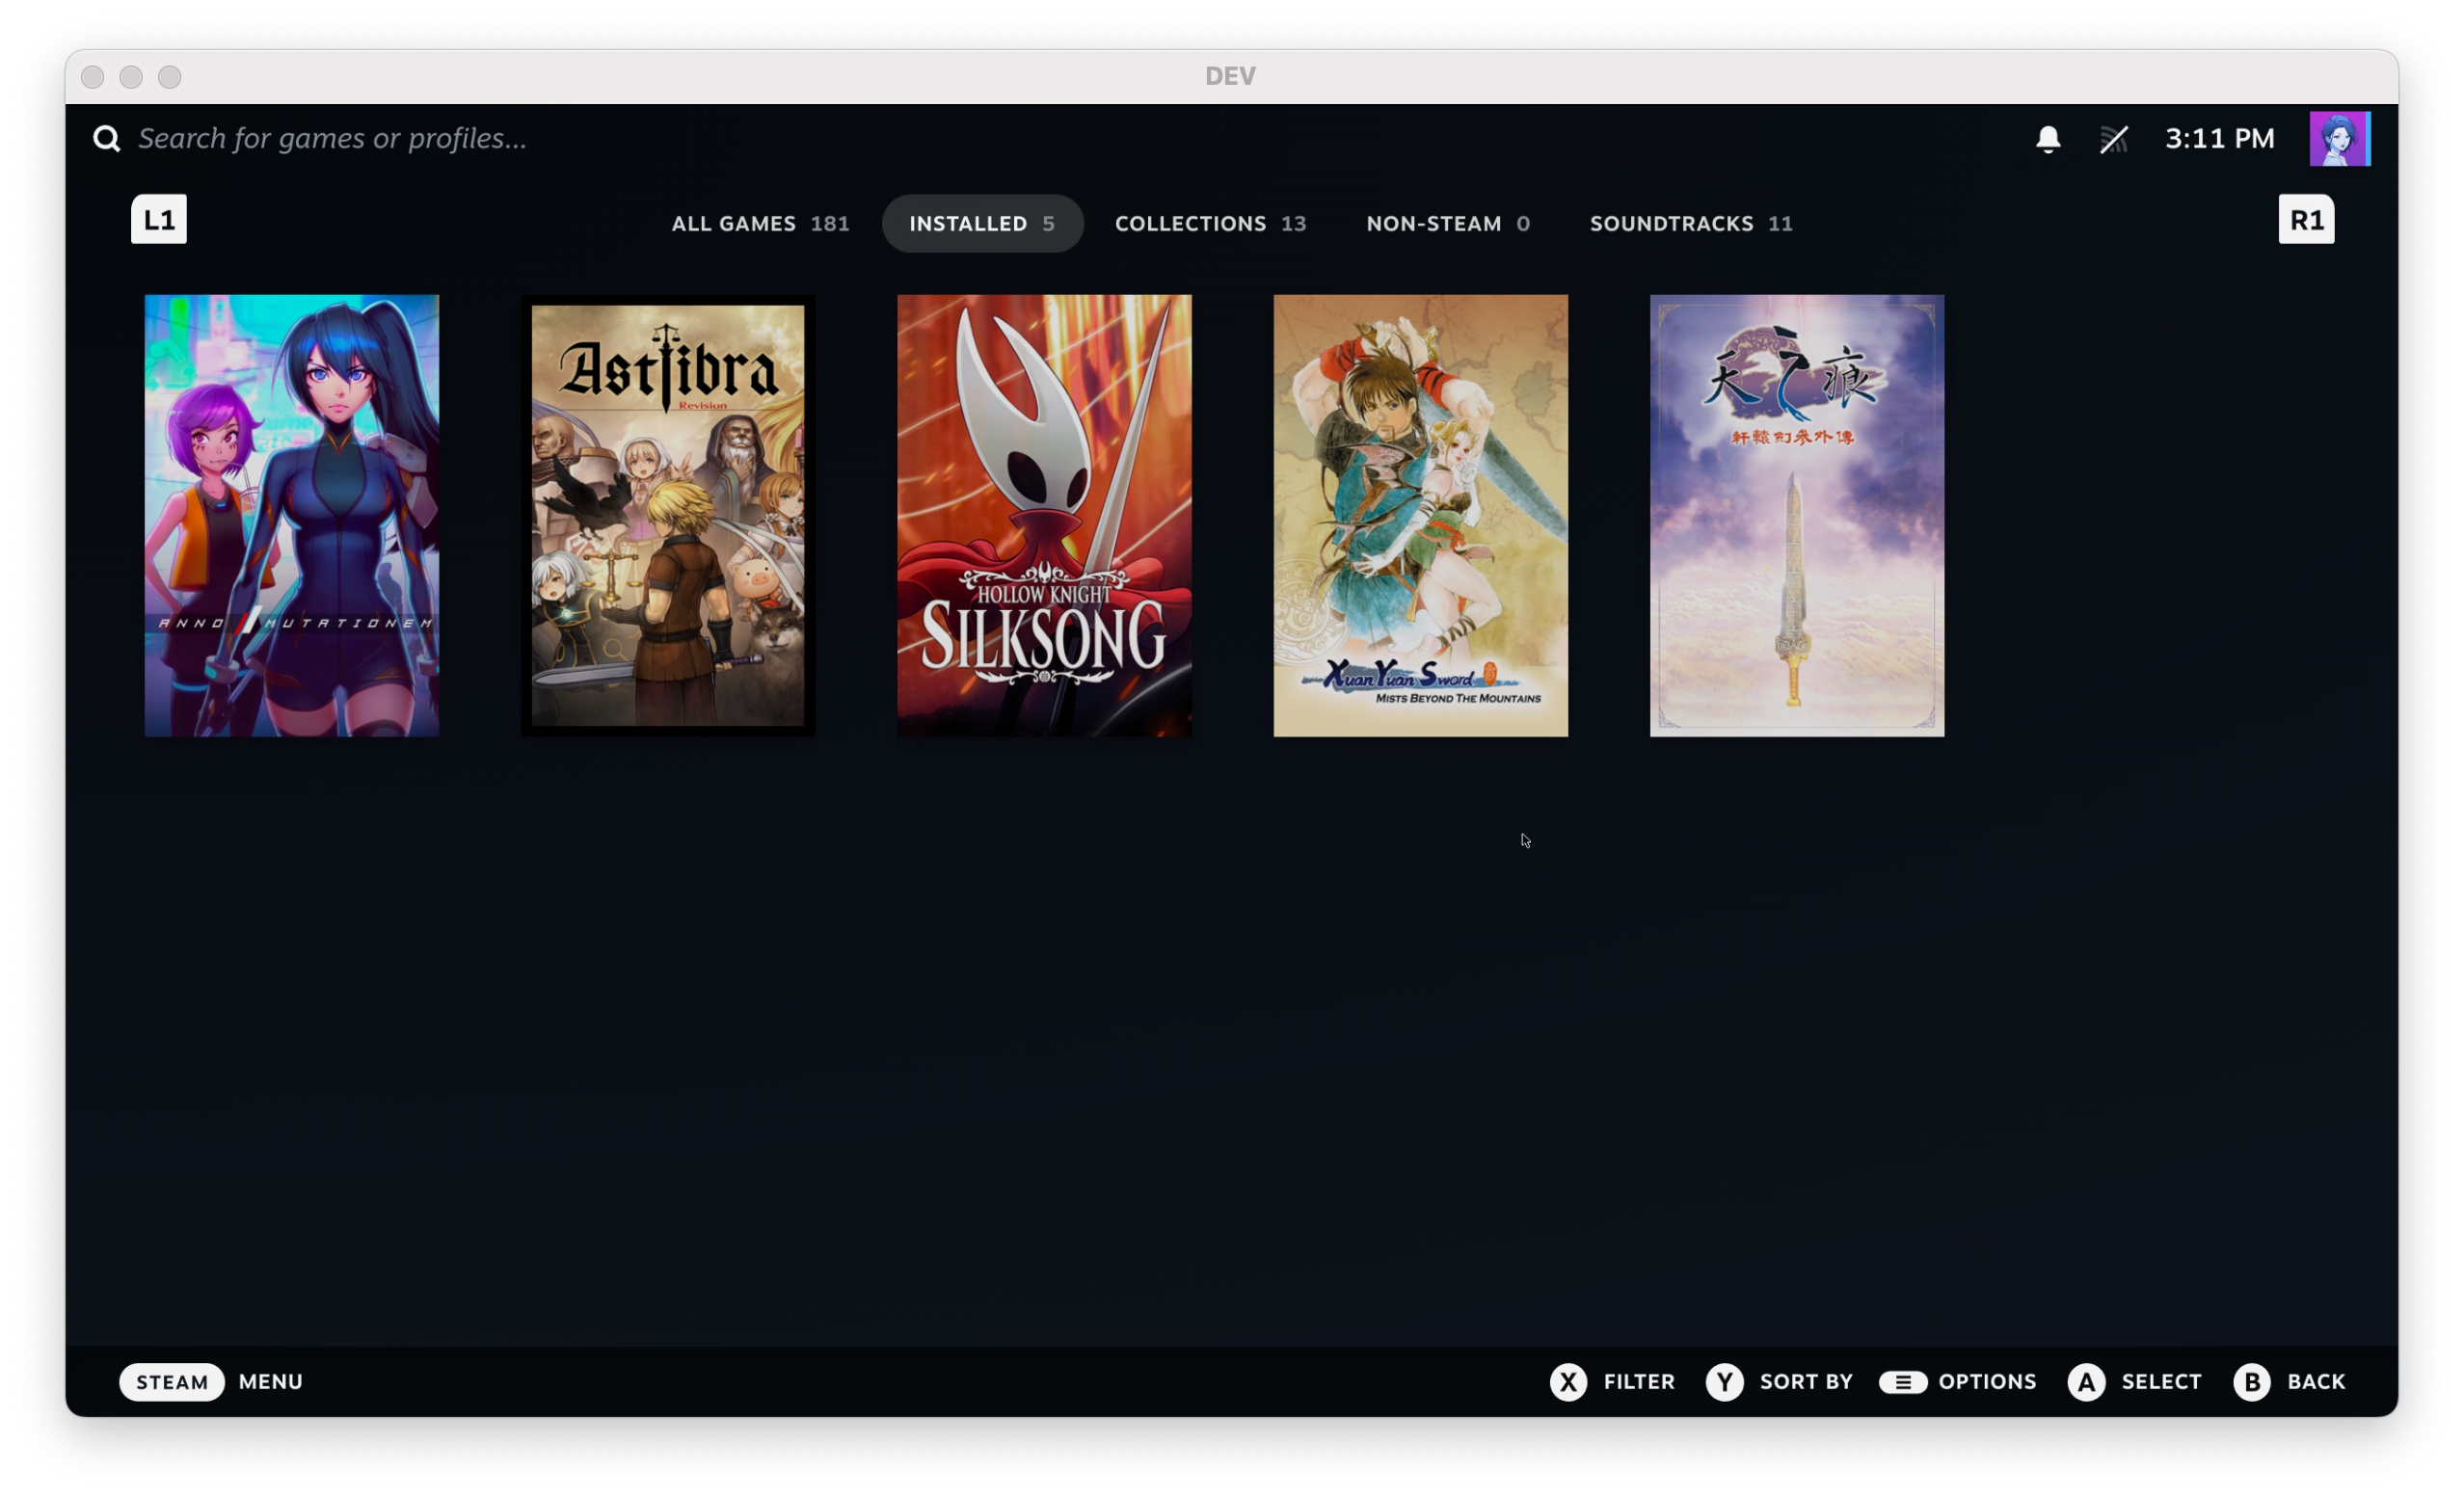The image size is (2464, 1498).
Task: Click the DEV window title
Action: pos(1230,76)
